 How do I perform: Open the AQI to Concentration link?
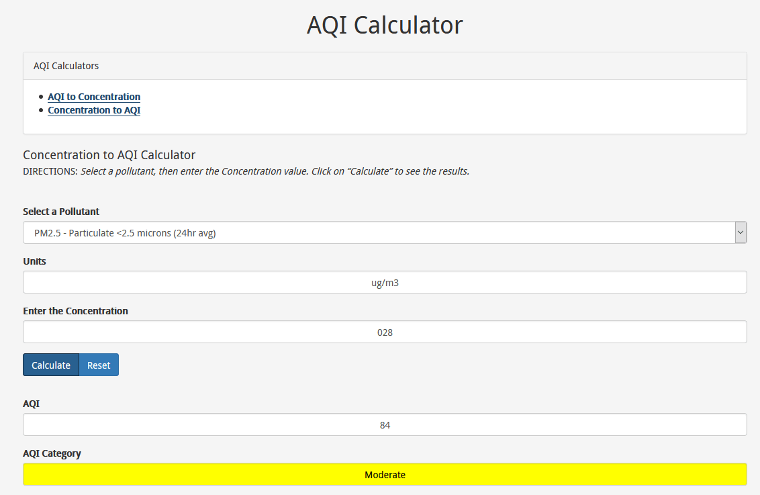[x=94, y=97]
